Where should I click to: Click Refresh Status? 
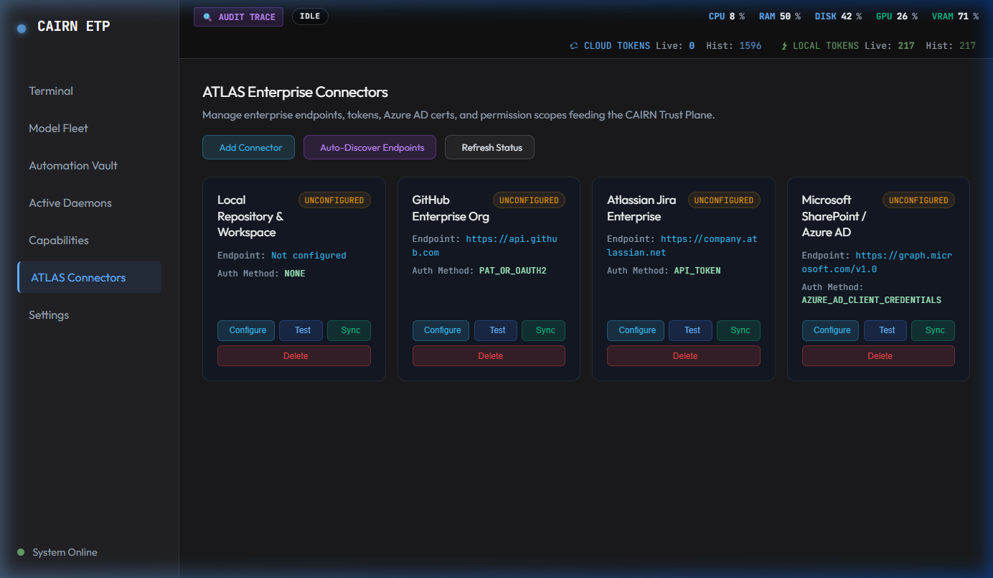click(489, 147)
